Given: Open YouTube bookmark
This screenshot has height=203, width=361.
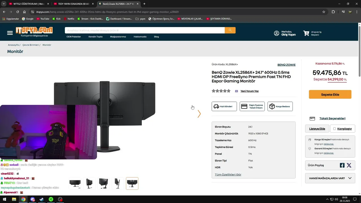Looking at the screenshot, I should [43, 19].
